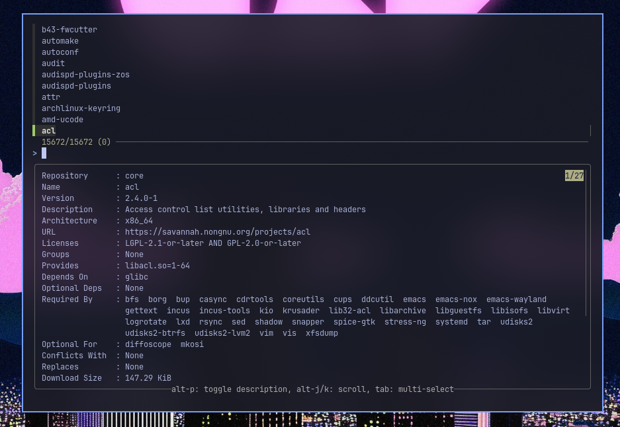Click the Name value acl in preview
This screenshot has width=620, height=427.
pyautogui.click(x=132, y=187)
